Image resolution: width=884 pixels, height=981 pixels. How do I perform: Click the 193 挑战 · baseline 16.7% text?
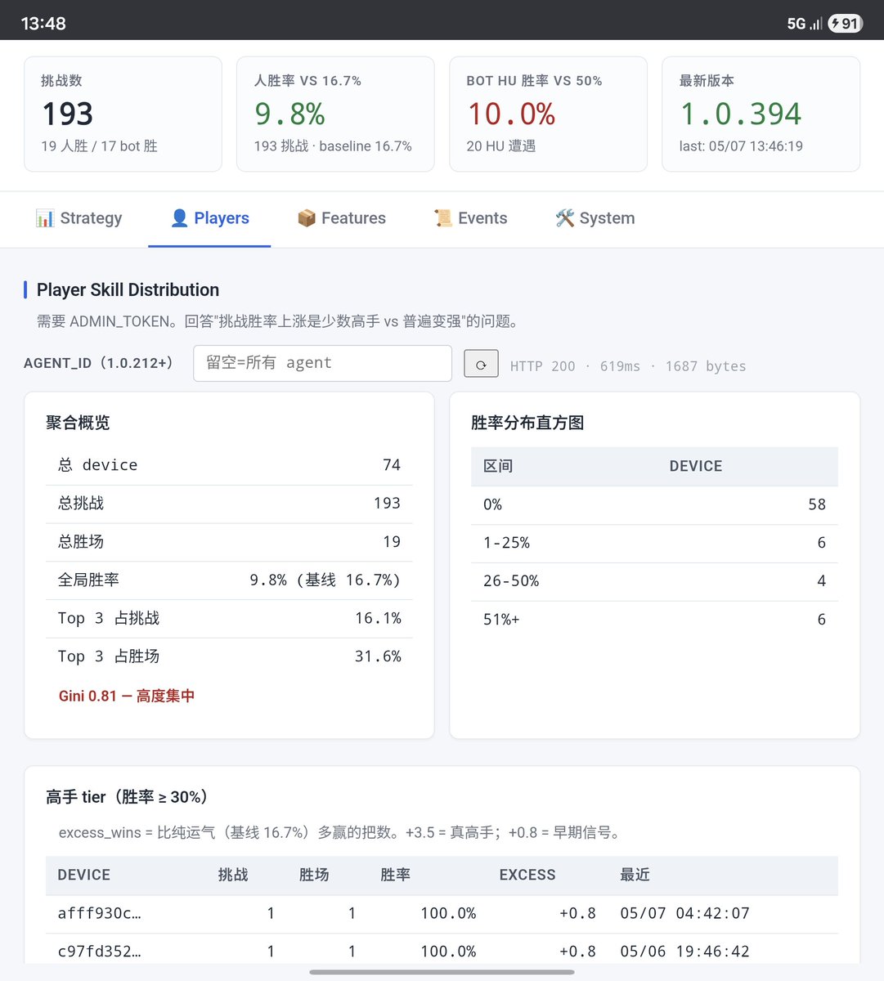pos(333,146)
